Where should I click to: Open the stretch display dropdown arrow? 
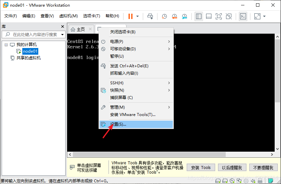pos(264,16)
